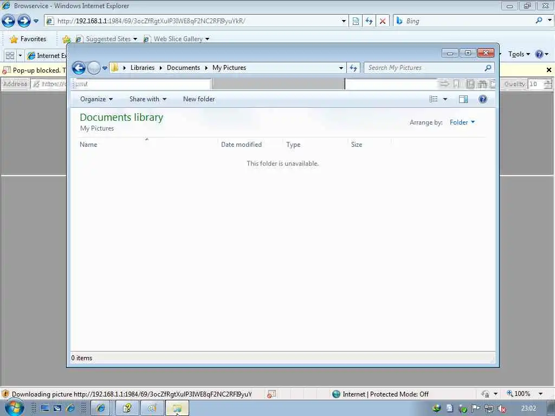Screen dimensions: 555x416
Task: Expand the arrow after Documents breadcrumb
Action: pyautogui.click(x=206, y=68)
